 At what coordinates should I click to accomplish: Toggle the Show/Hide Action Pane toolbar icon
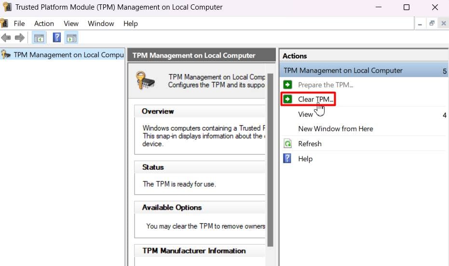point(71,38)
